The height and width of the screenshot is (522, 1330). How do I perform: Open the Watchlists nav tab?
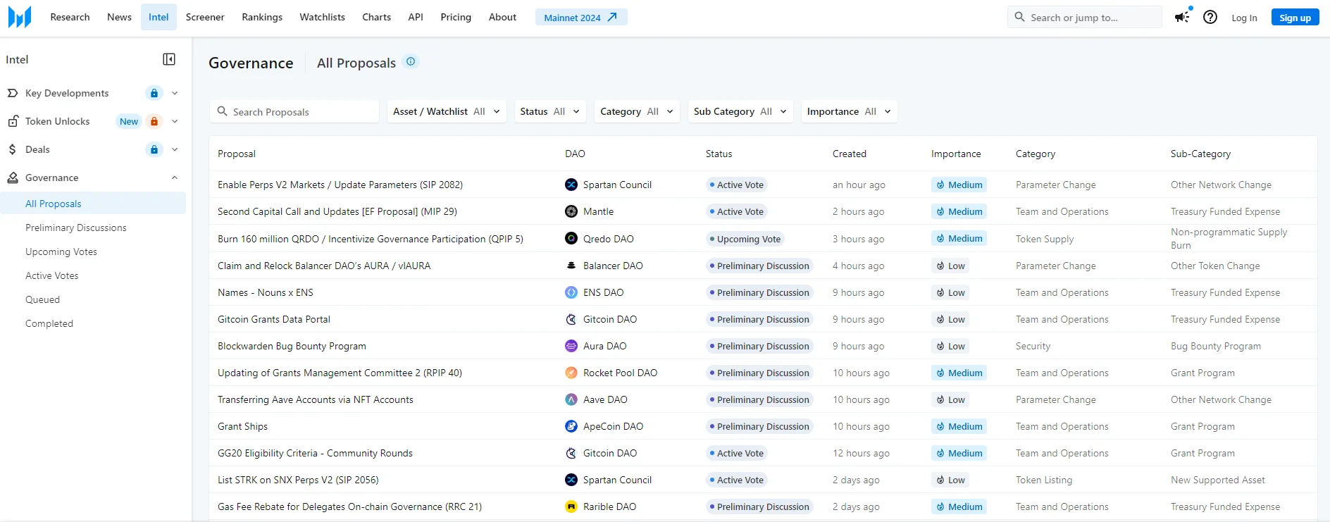pos(322,17)
